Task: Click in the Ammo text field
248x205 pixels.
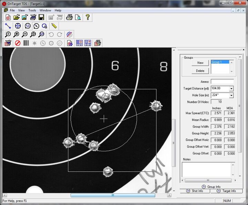Action: 222,82
